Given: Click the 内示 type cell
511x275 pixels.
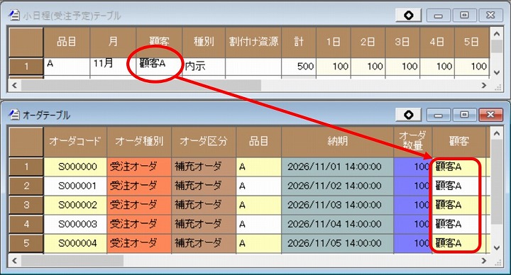Looking at the screenshot, I should (x=204, y=67).
